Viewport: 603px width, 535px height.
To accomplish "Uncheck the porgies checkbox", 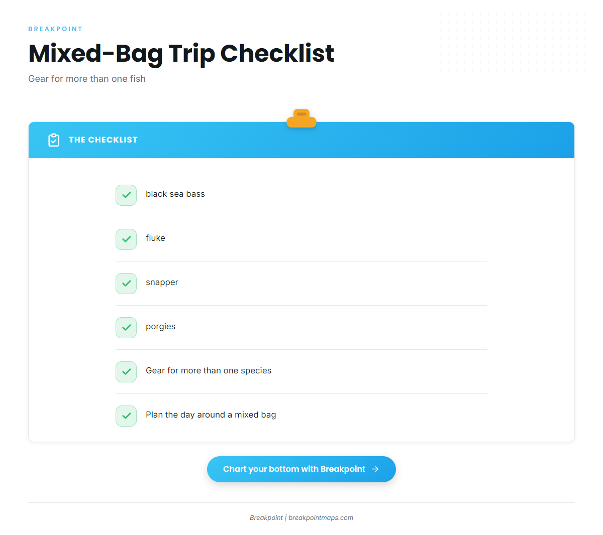I will click(x=126, y=328).
